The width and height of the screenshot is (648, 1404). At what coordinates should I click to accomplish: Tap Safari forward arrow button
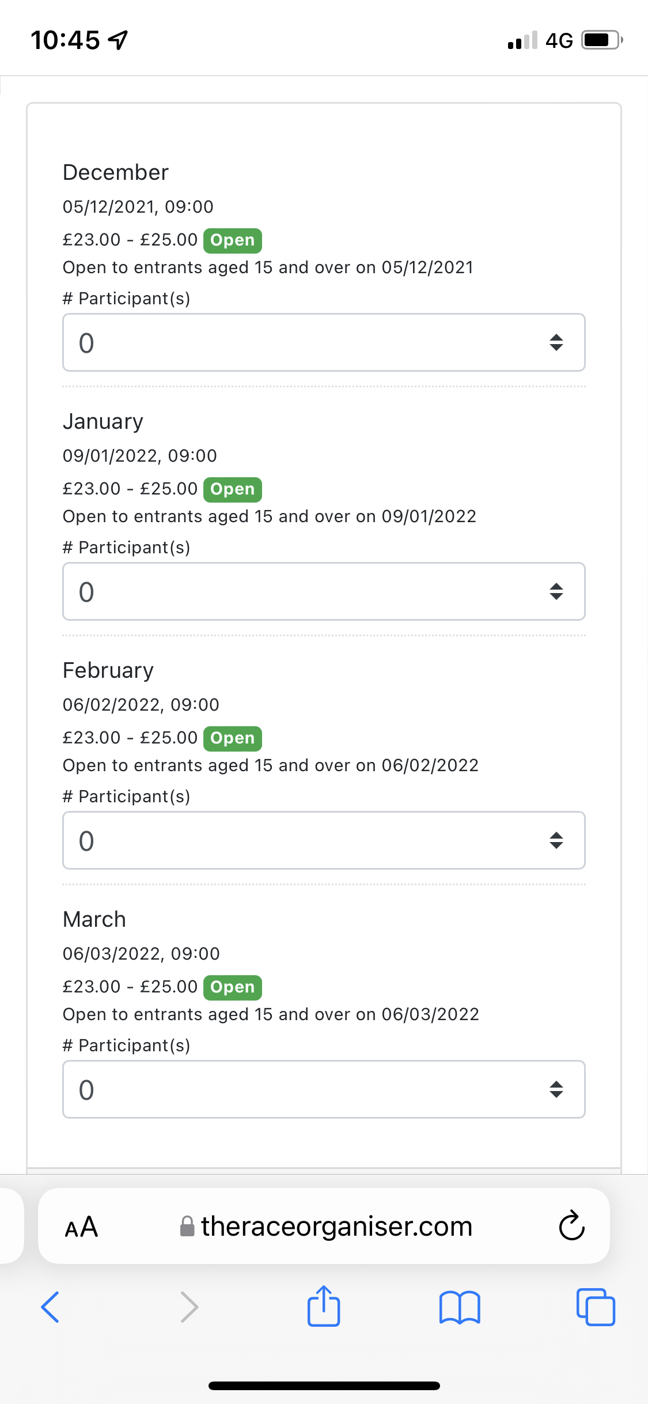click(x=189, y=1307)
